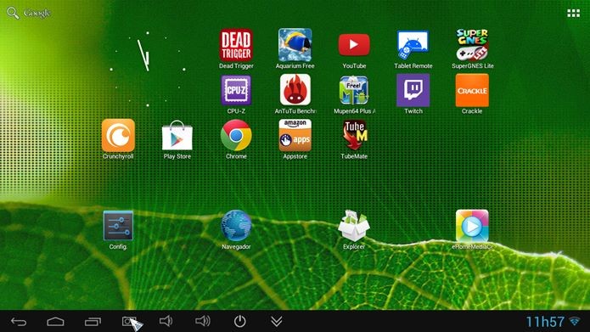Image resolution: width=590 pixels, height=332 pixels.
Task: Open the Explorer file manager
Action: 354,226
